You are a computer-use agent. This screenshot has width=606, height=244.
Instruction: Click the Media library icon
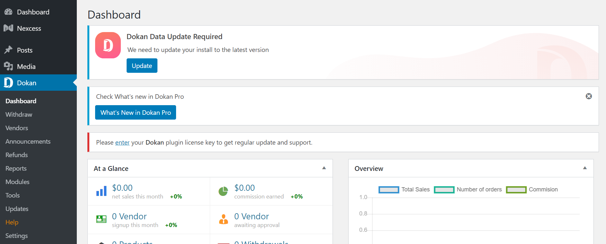click(x=8, y=66)
